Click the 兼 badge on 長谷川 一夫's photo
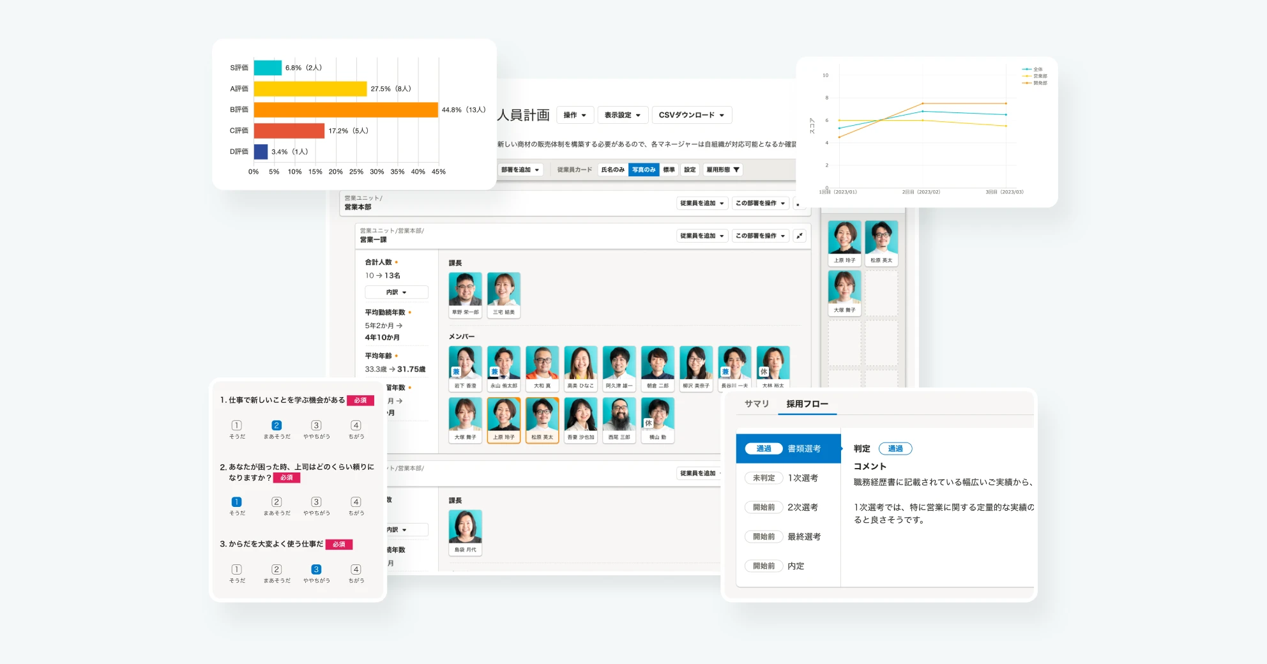This screenshot has height=664, width=1267. coord(725,372)
